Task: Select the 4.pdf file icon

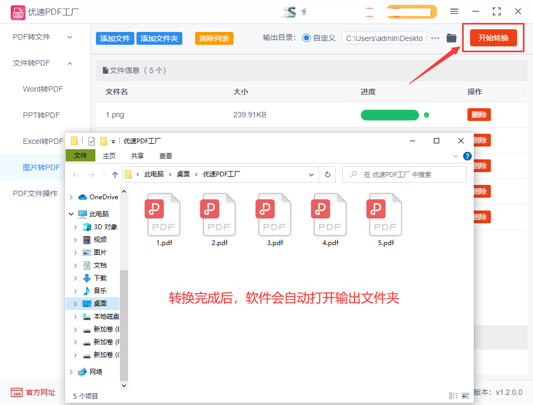Action: 330,214
